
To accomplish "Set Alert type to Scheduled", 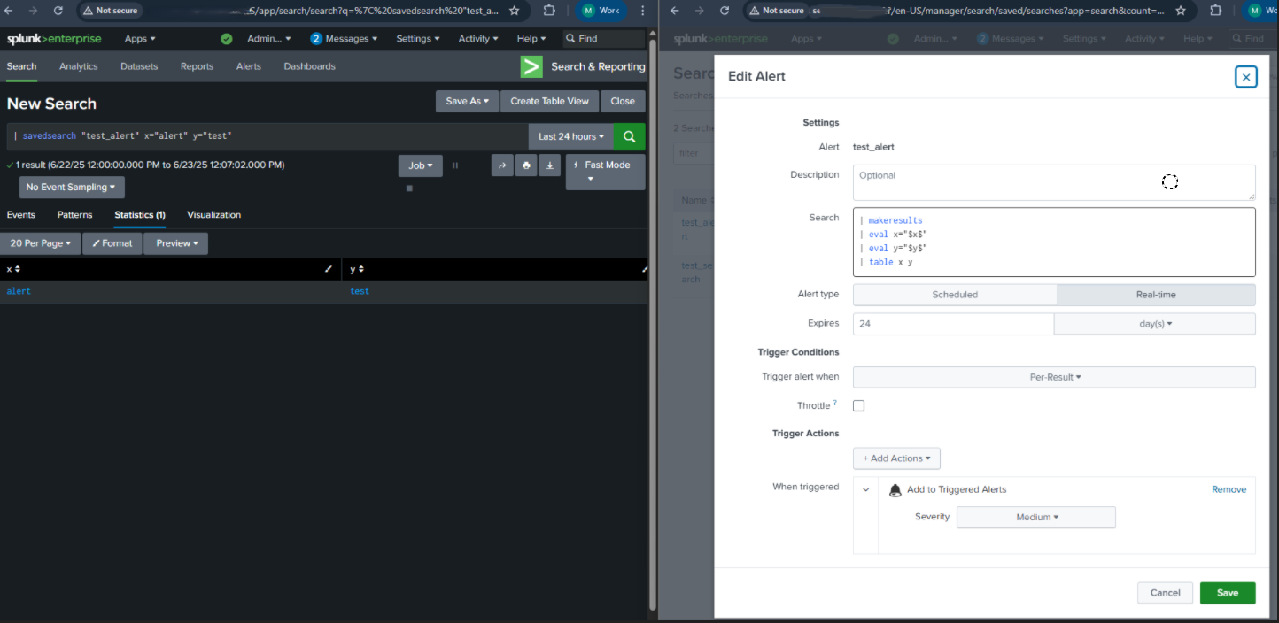I will (x=955, y=295).
